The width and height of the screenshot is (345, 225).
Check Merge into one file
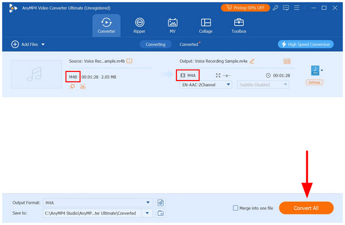click(235, 208)
